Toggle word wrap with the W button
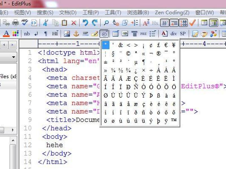 [x=164, y=23]
